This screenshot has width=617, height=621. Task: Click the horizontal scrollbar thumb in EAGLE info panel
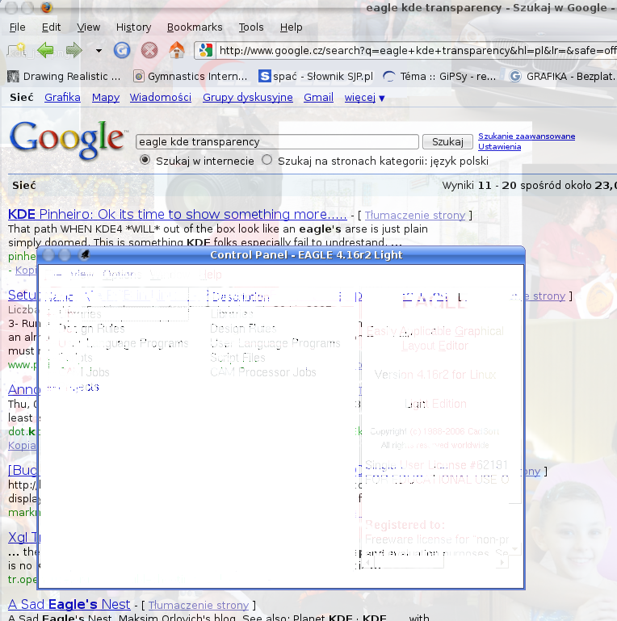pyautogui.click(x=409, y=562)
